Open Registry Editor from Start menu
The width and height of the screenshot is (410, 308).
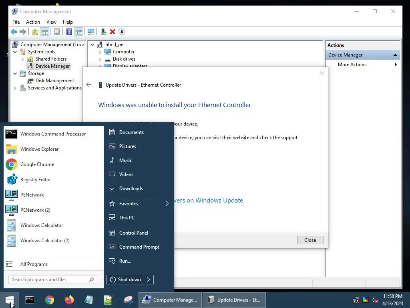[53, 180]
